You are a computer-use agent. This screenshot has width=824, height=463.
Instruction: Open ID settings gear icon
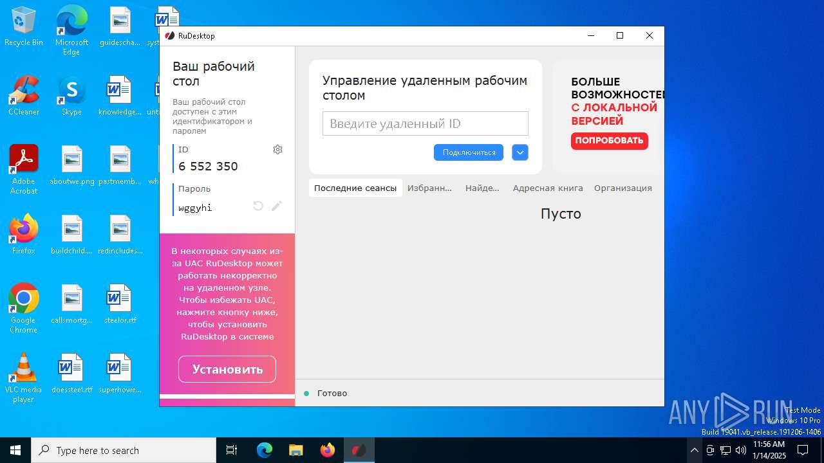pyautogui.click(x=277, y=149)
